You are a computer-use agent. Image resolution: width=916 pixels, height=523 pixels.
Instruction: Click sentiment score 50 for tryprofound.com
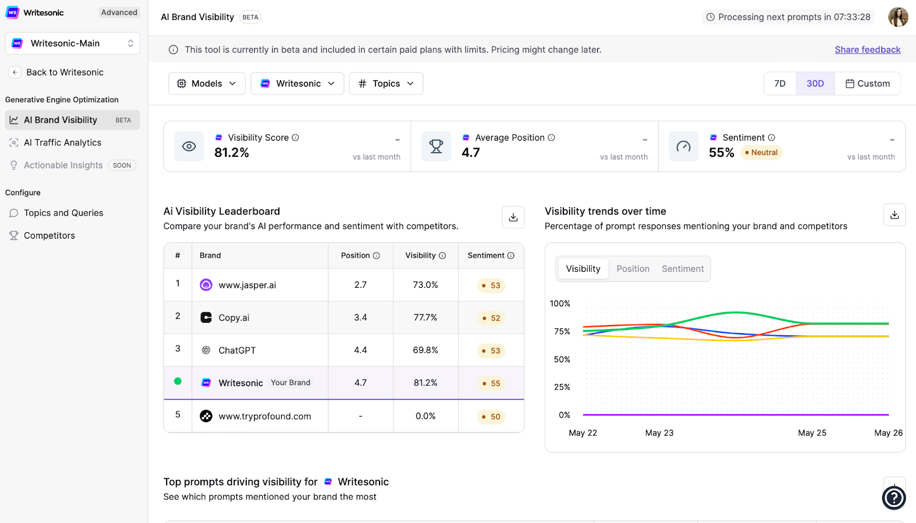click(491, 417)
